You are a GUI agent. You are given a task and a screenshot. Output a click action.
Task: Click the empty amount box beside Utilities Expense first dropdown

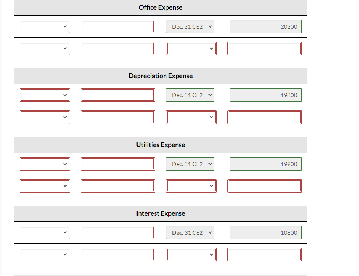[x=118, y=164]
